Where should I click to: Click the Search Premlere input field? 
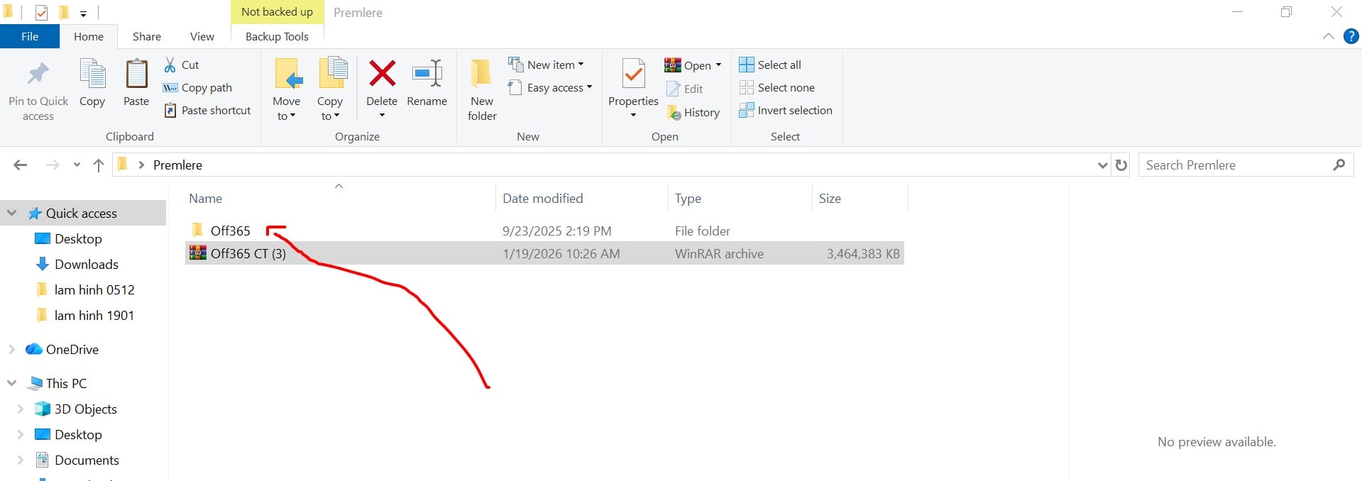pos(1235,165)
